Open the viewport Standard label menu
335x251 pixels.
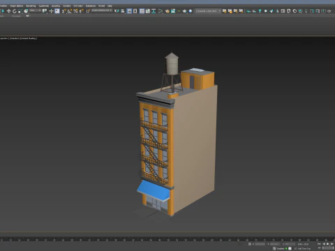(x=15, y=38)
